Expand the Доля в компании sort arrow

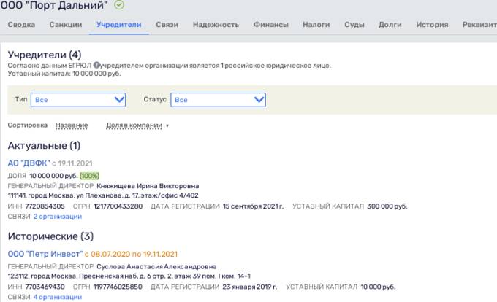click(x=167, y=125)
